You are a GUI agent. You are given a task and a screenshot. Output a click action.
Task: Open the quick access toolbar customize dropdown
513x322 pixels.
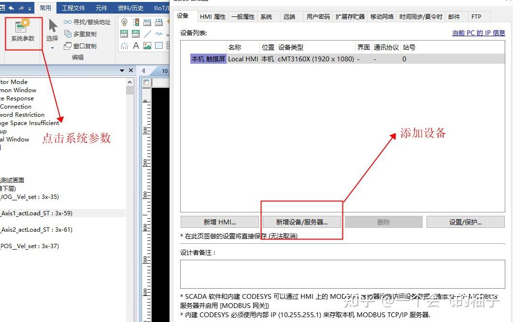coord(29,9)
